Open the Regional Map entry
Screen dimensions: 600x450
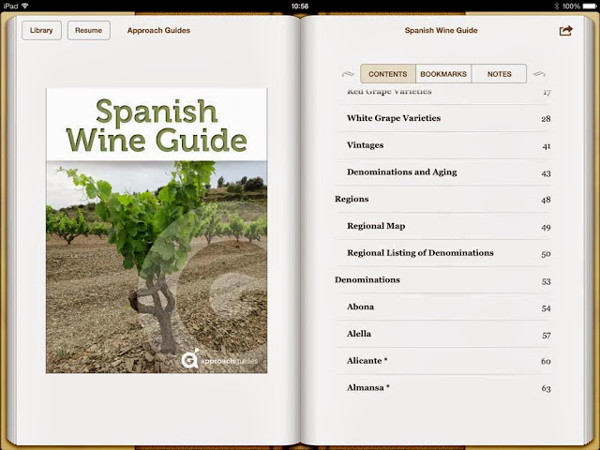click(443, 226)
